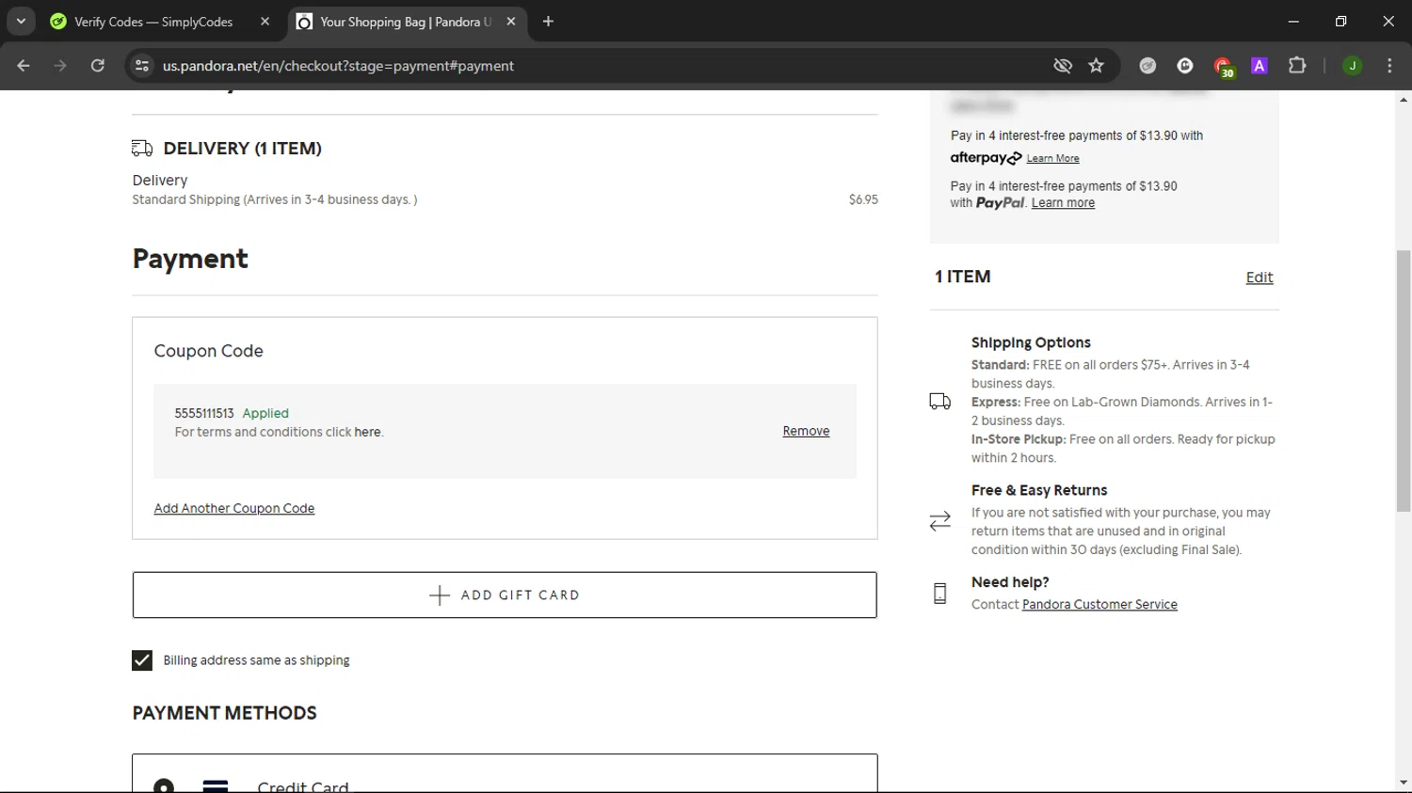Open coupon terms and conditions here link
This screenshot has height=793, width=1412.
tap(367, 432)
